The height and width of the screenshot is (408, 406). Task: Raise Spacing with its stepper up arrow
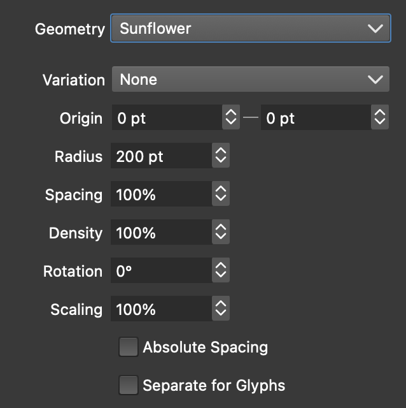(221, 190)
